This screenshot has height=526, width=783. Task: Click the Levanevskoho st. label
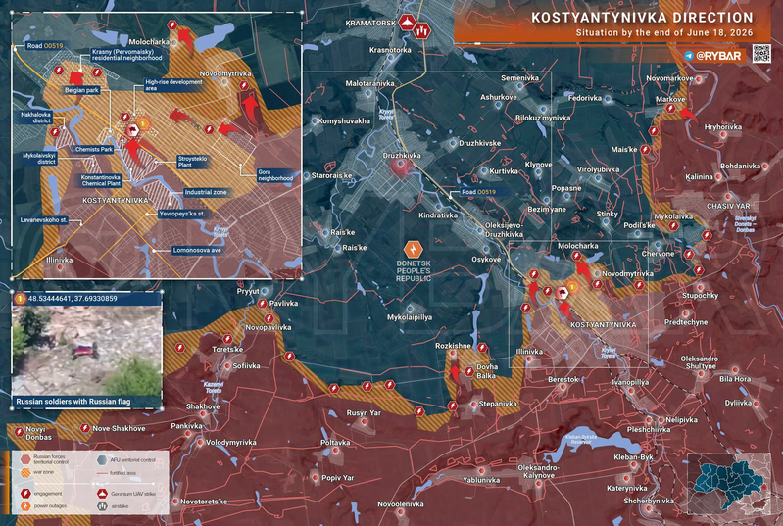[x=43, y=220]
